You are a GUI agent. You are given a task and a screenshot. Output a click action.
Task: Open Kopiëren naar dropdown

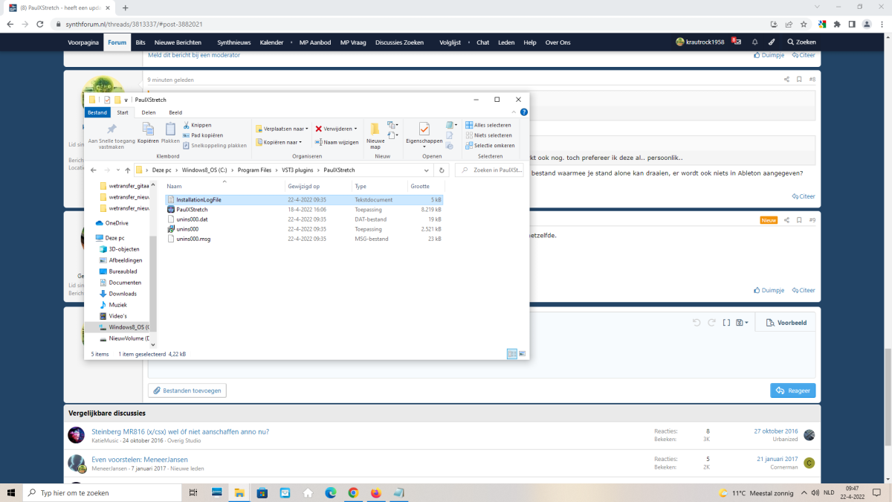(x=279, y=142)
